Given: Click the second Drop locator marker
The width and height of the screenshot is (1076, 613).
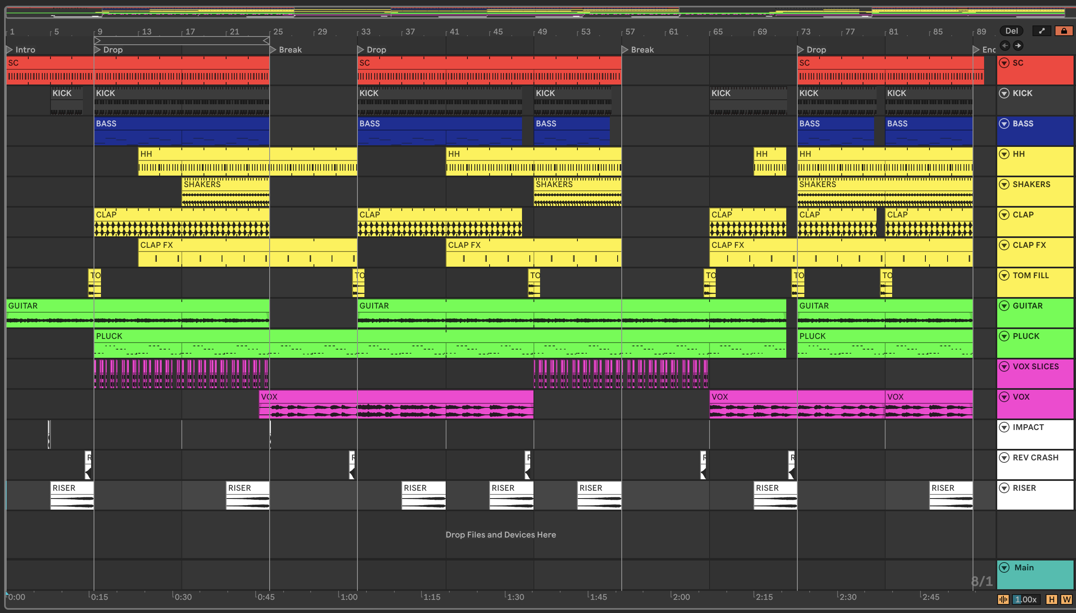Looking at the screenshot, I should [361, 50].
